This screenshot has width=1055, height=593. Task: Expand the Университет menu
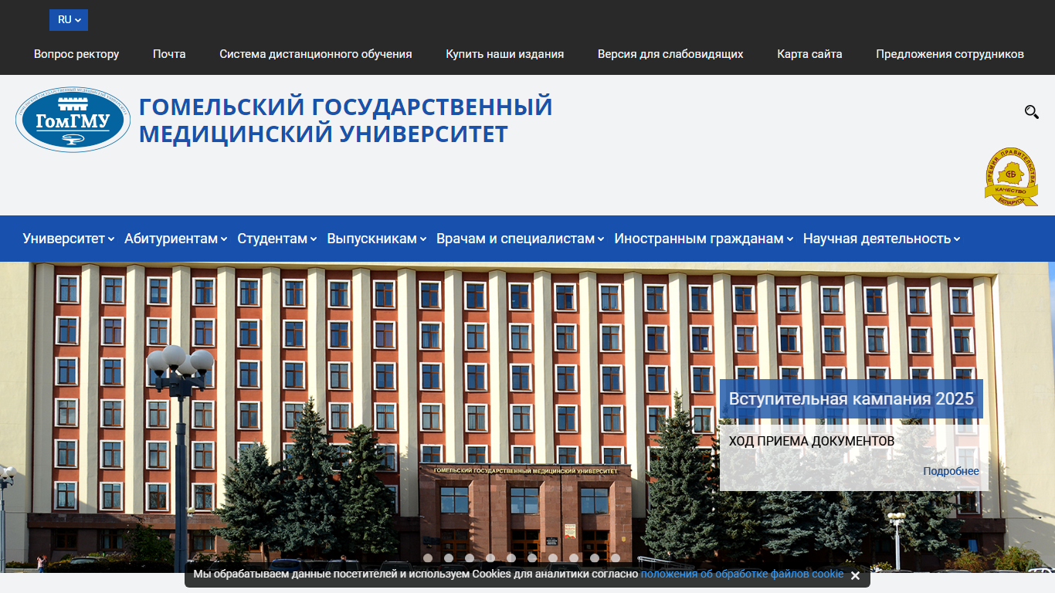[x=69, y=239]
